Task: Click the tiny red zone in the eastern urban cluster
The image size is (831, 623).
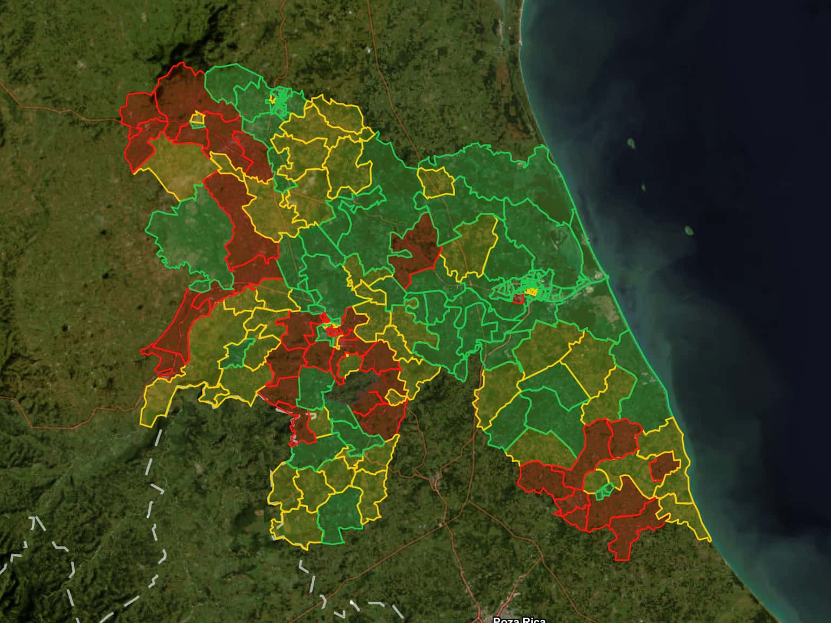Action: [518, 299]
